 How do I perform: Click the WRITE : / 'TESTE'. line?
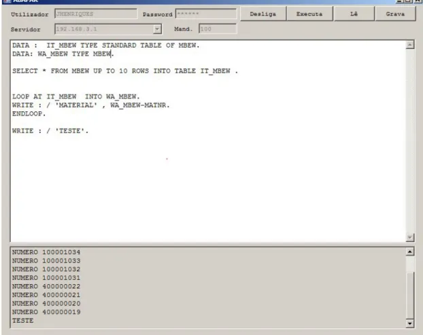pyautogui.click(x=50, y=130)
